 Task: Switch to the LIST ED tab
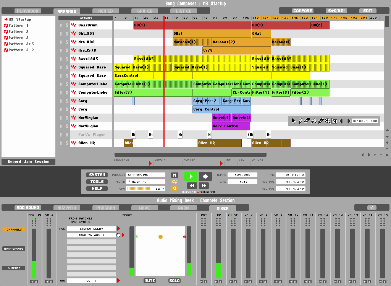184,11
